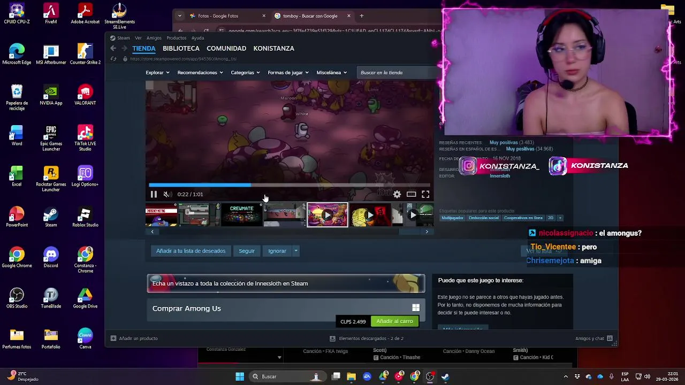Click the taskbar Buscar search box
This screenshot has height=385, width=685.
(x=287, y=376)
